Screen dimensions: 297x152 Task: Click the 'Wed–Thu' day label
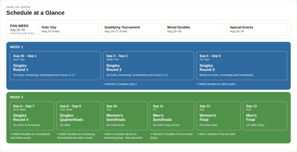click(x=112, y=59)
